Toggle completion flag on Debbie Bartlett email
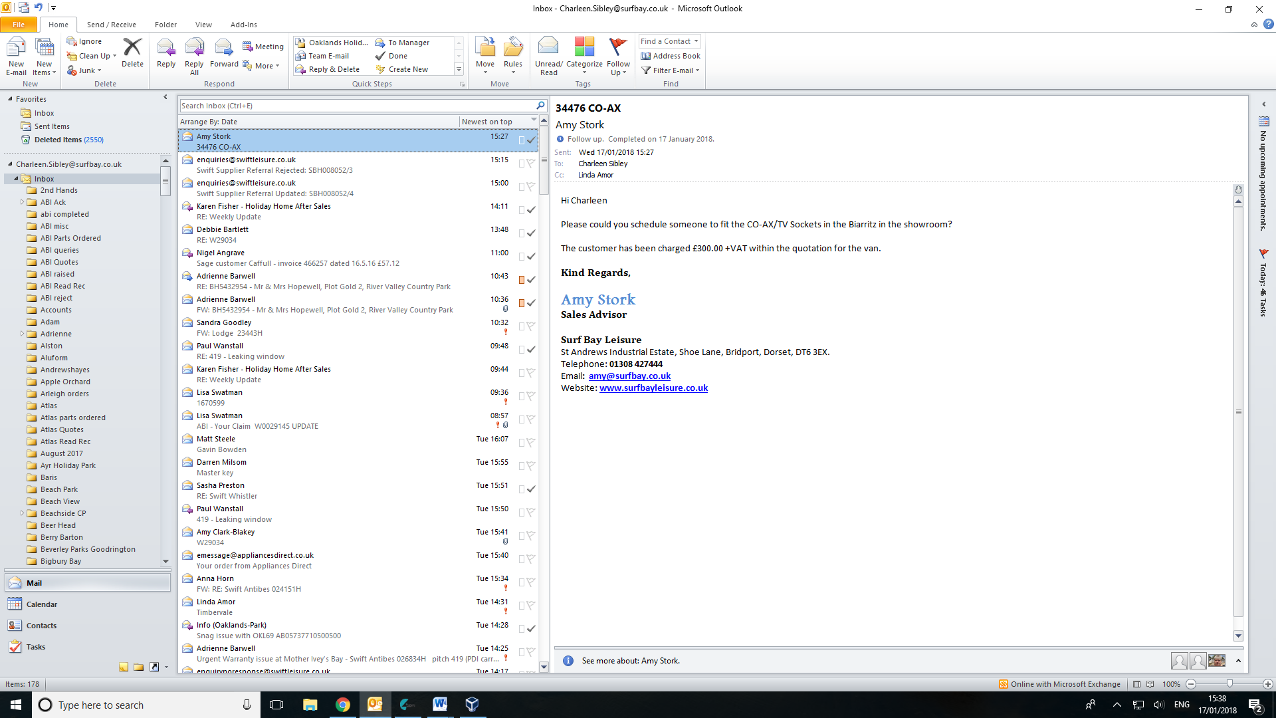The width and height of the screenshot is (1276, 718). (x=531, y=233)
